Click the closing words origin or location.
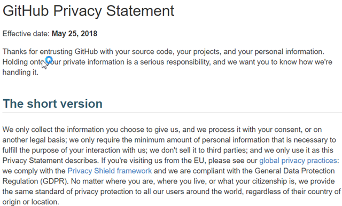Viewport: 342px width, 206px height. tap(31, 202)
